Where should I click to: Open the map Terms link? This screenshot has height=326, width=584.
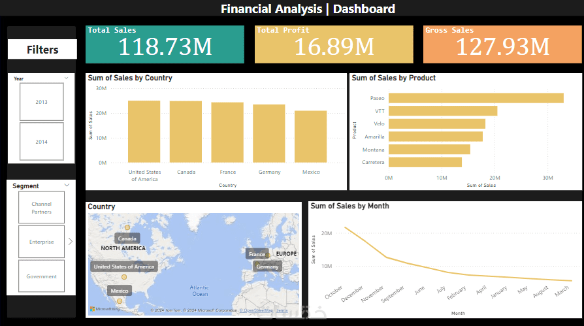click(282, 310)
